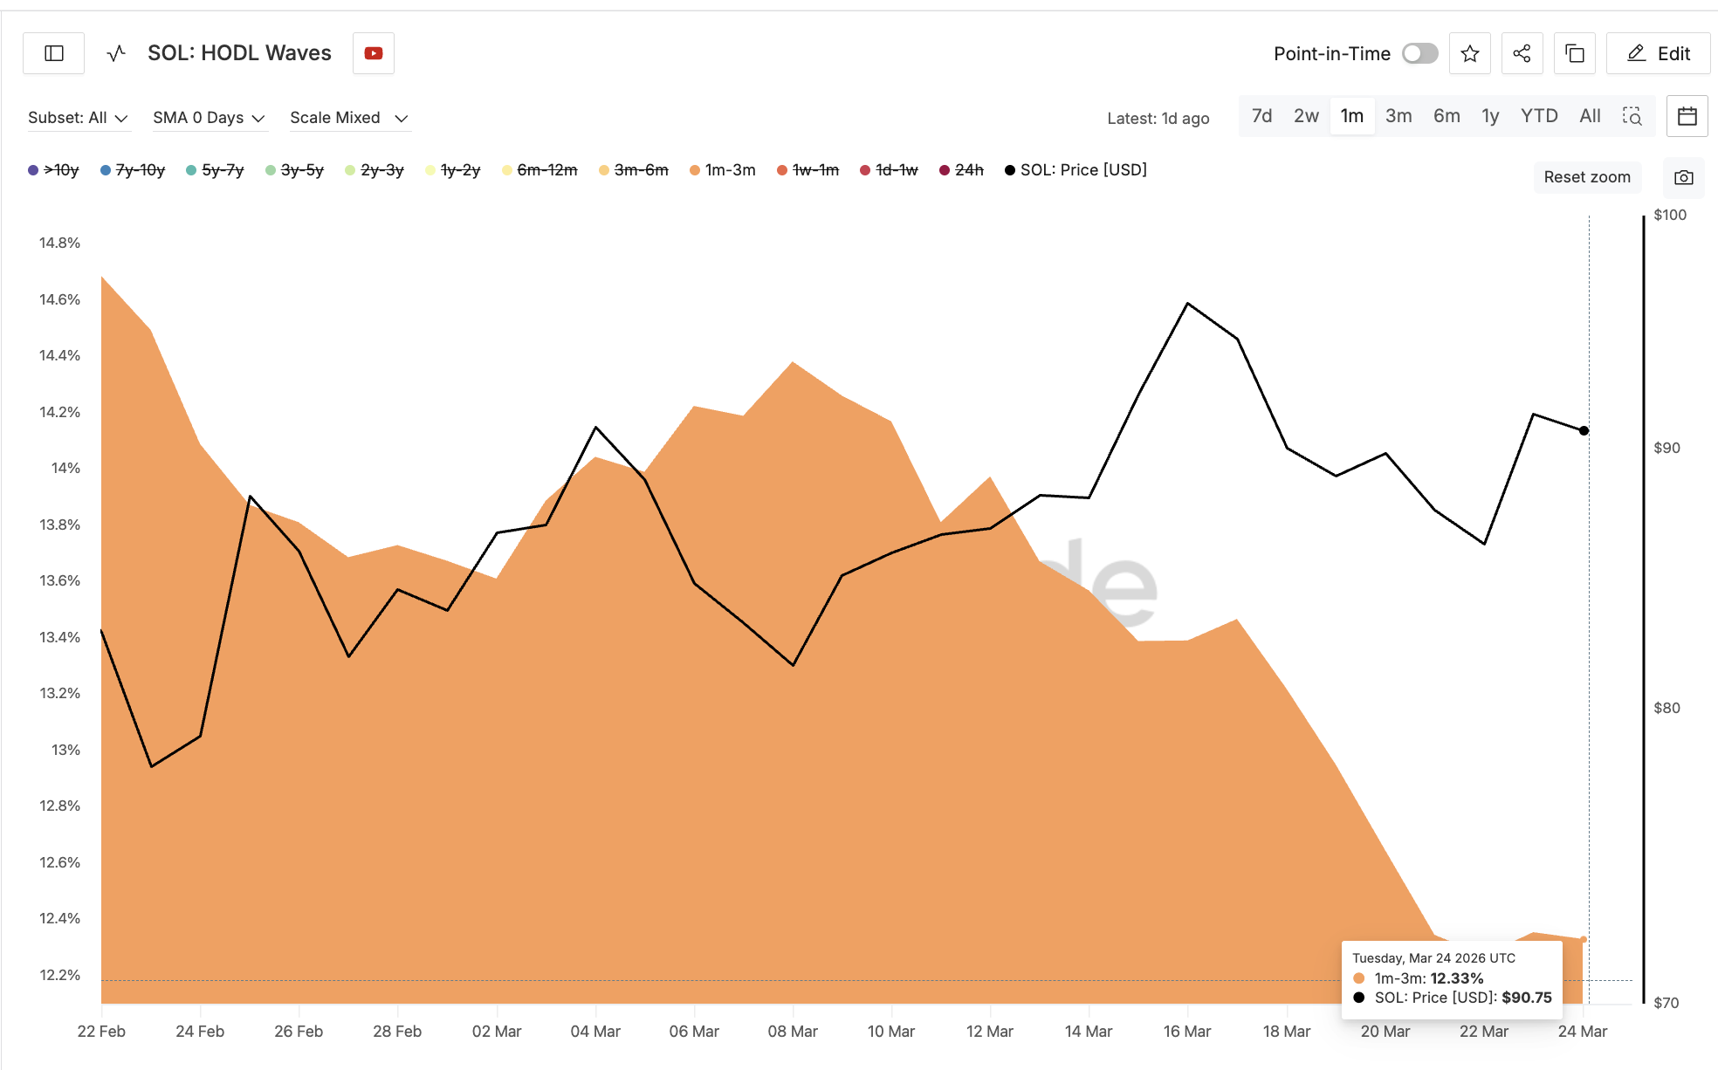
Task: Star this chart as favorite
Action: click(x=1470, y=53)
